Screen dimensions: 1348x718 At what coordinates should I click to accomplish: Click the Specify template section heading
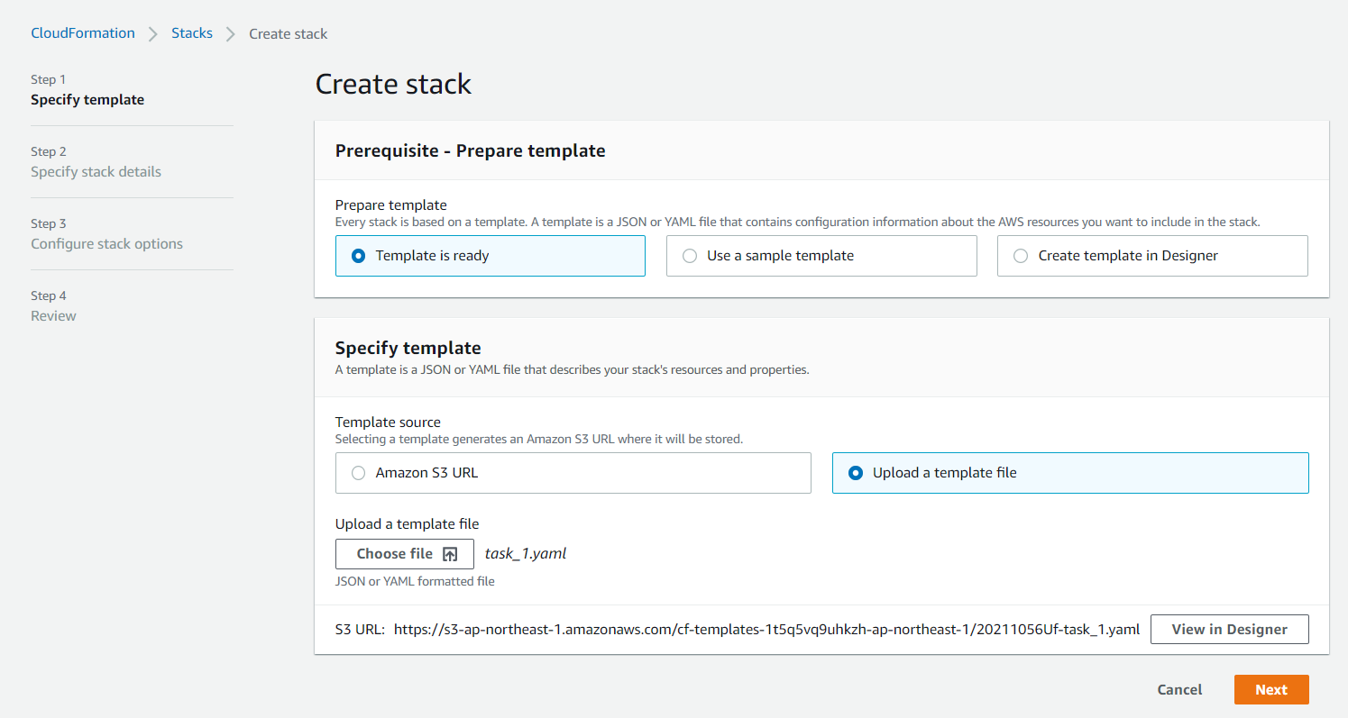pyautogui.click(x=408, y=348)
